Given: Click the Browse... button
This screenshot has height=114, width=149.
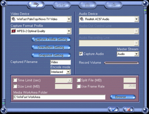Looking at the screenshot, I should [123, 97].
